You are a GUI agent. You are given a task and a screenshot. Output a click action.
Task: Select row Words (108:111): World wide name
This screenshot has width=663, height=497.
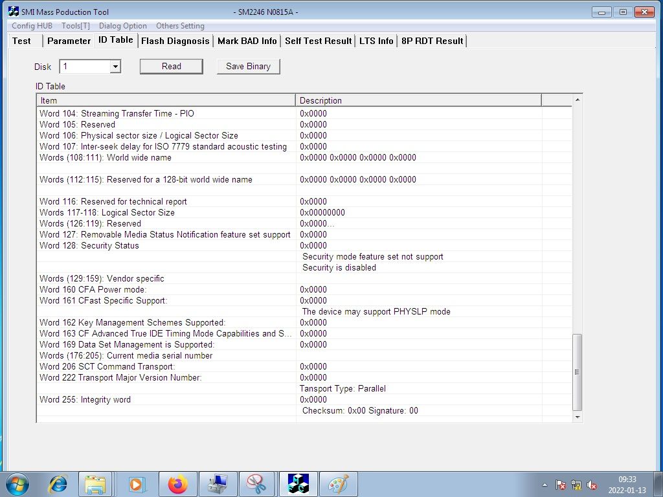304,157
